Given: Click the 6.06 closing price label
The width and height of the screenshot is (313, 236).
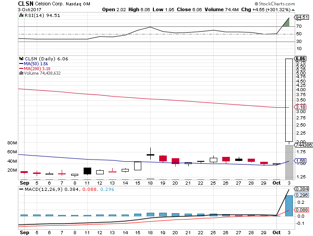Looking at the screenshot, I should (x=300, y=59).
